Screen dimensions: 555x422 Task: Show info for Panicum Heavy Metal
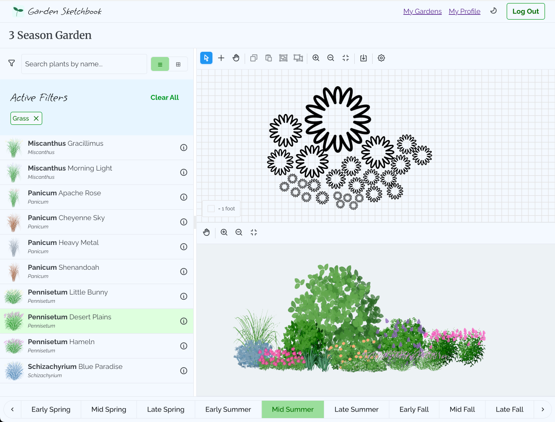[183, 247]
